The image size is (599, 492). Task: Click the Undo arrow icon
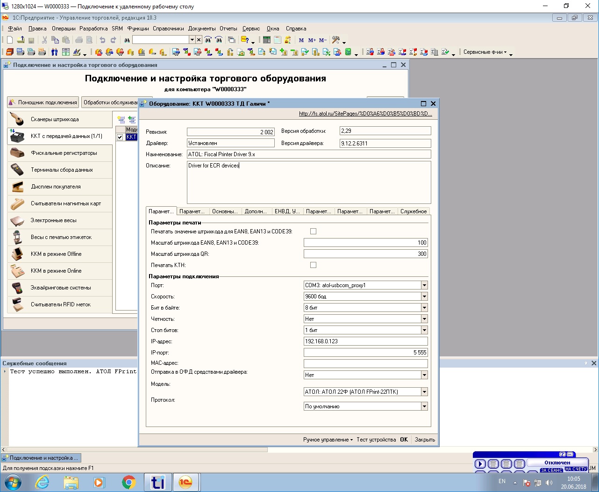pos(102,40)
